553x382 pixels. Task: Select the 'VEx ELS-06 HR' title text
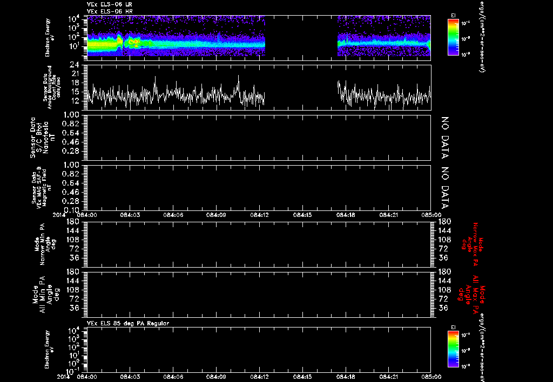[x=109, y=12]
